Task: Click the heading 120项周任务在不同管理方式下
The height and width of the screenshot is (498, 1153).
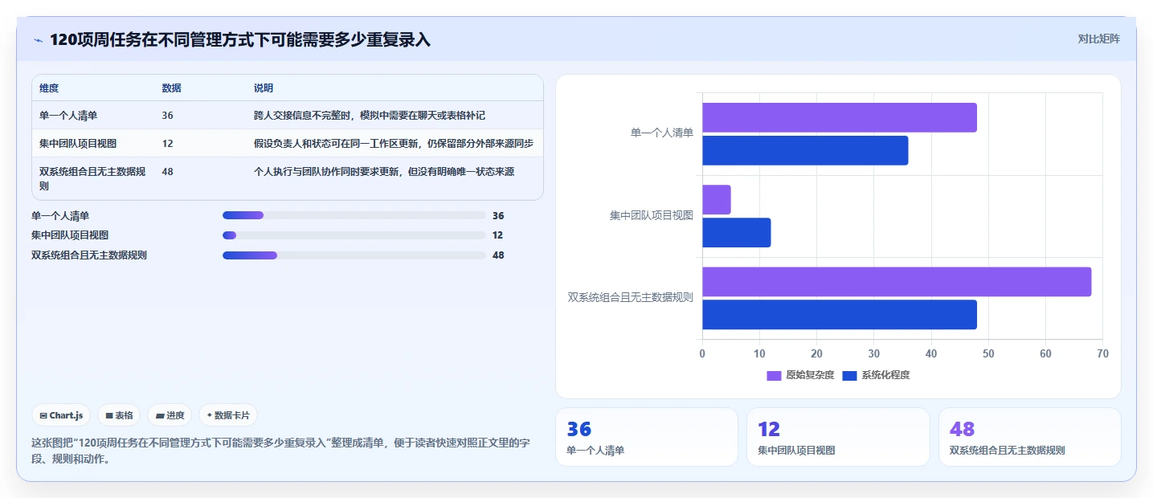Action: (240, 40)
